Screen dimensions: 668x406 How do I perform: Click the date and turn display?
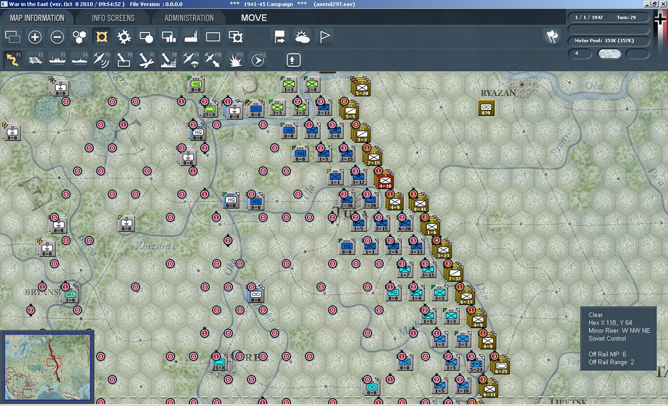pyautogui.click(x=608, y=17)
